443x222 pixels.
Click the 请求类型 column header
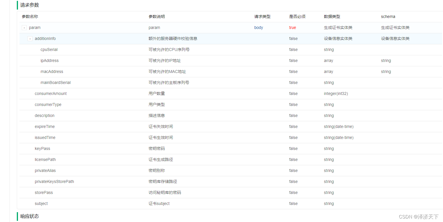pos(262,17)
